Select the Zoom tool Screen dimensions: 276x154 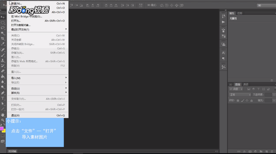point(2,120)
